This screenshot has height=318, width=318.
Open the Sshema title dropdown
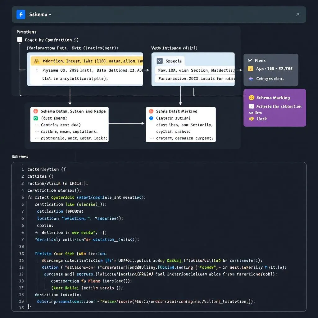click(x=50, y=15)
